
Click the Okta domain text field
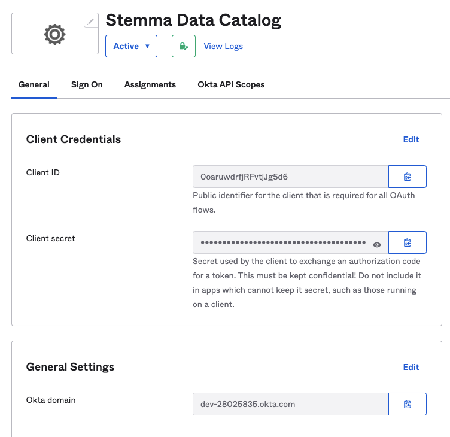point(290,404)
